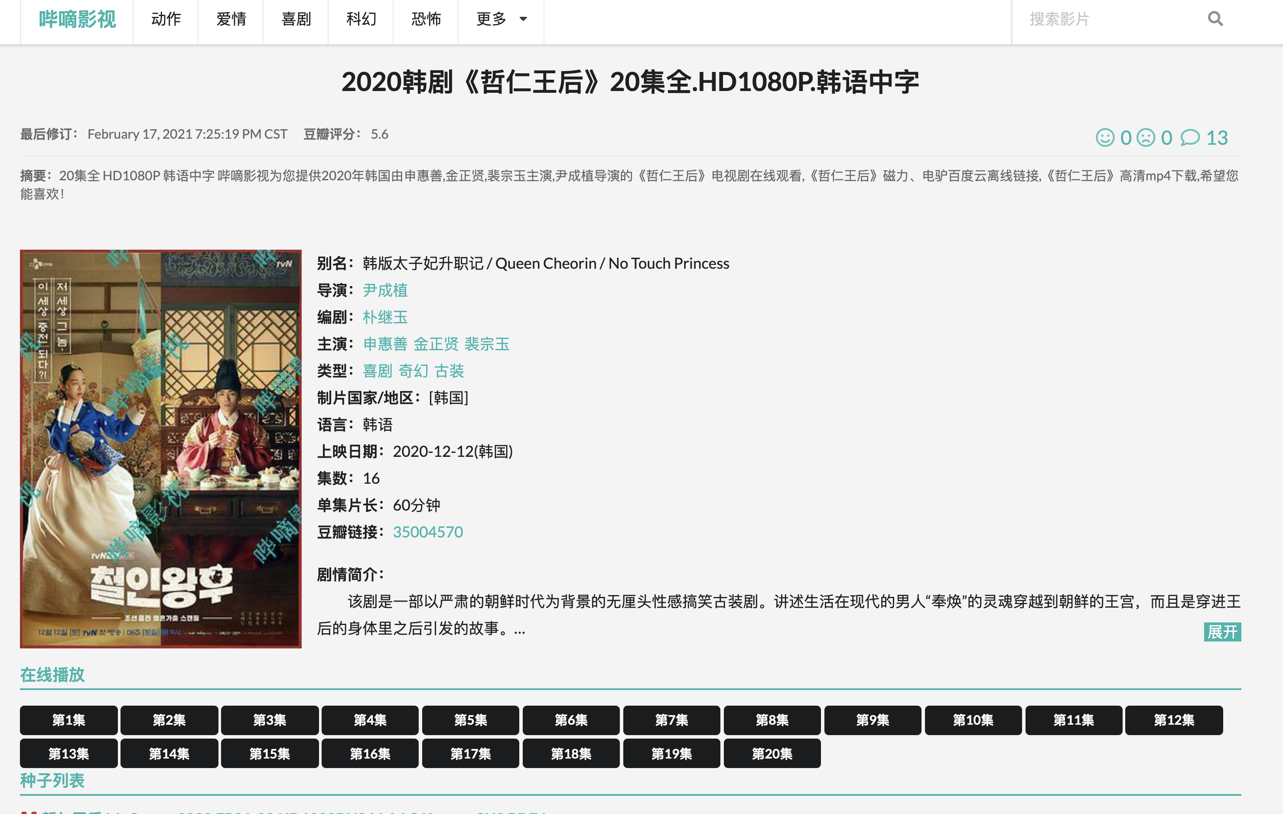Image resolution: width=1283 pixels, height=814 pixels.
Task: Click the sad face dislike icon
Action: tap(1146, 137)
